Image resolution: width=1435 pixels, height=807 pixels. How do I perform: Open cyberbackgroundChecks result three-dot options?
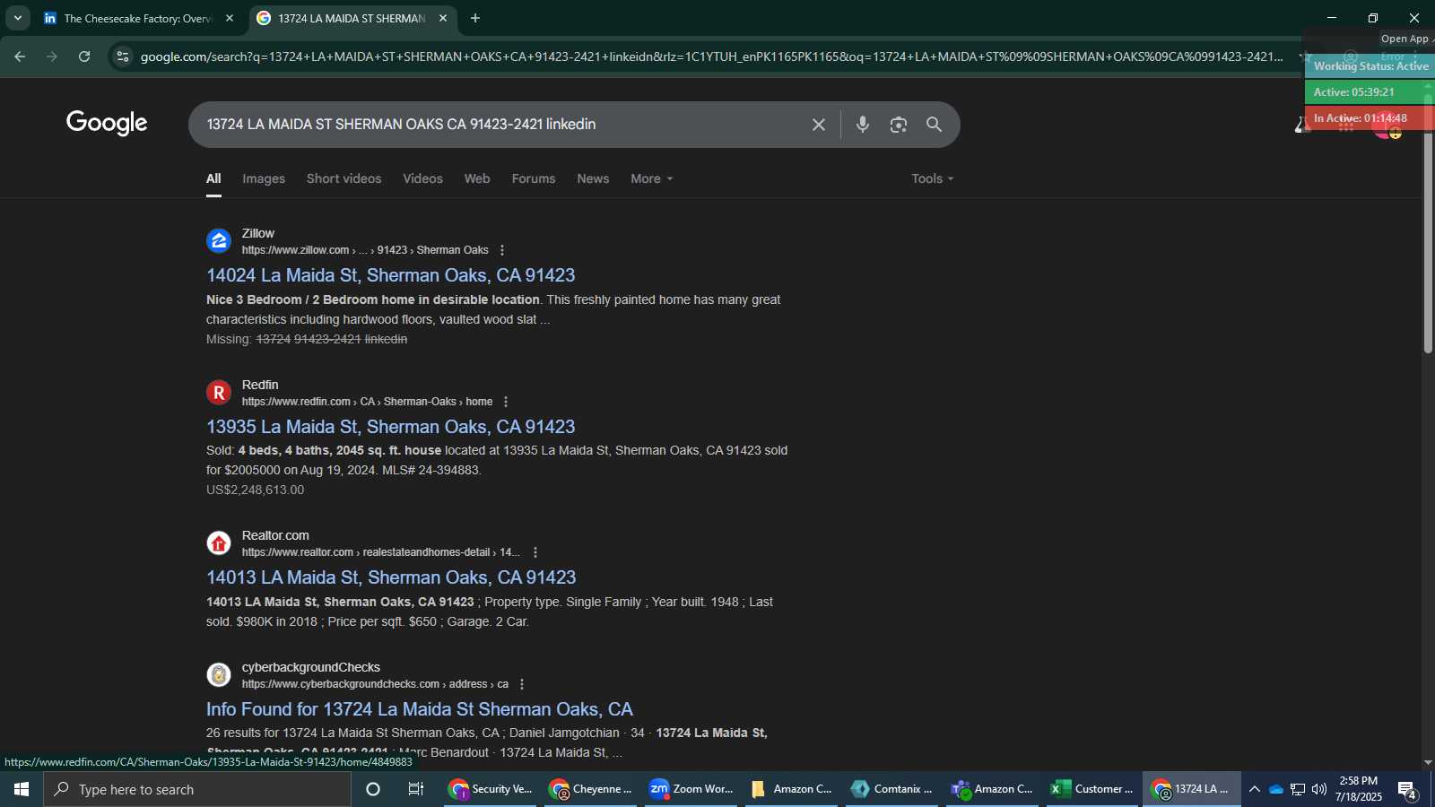click(522, 684)
